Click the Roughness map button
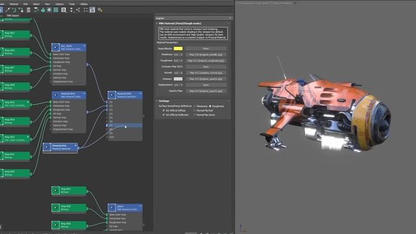This screenshot has height=234, width=416. pos(206,60)
